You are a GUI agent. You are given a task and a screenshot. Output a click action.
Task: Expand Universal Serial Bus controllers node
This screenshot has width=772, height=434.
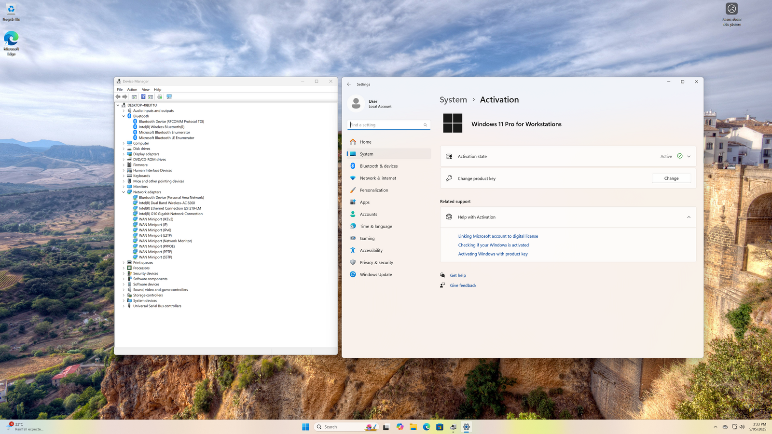(124, 306)
